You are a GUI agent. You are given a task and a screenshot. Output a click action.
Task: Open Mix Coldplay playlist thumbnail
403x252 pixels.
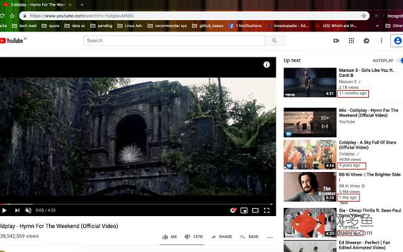(310, 122)
